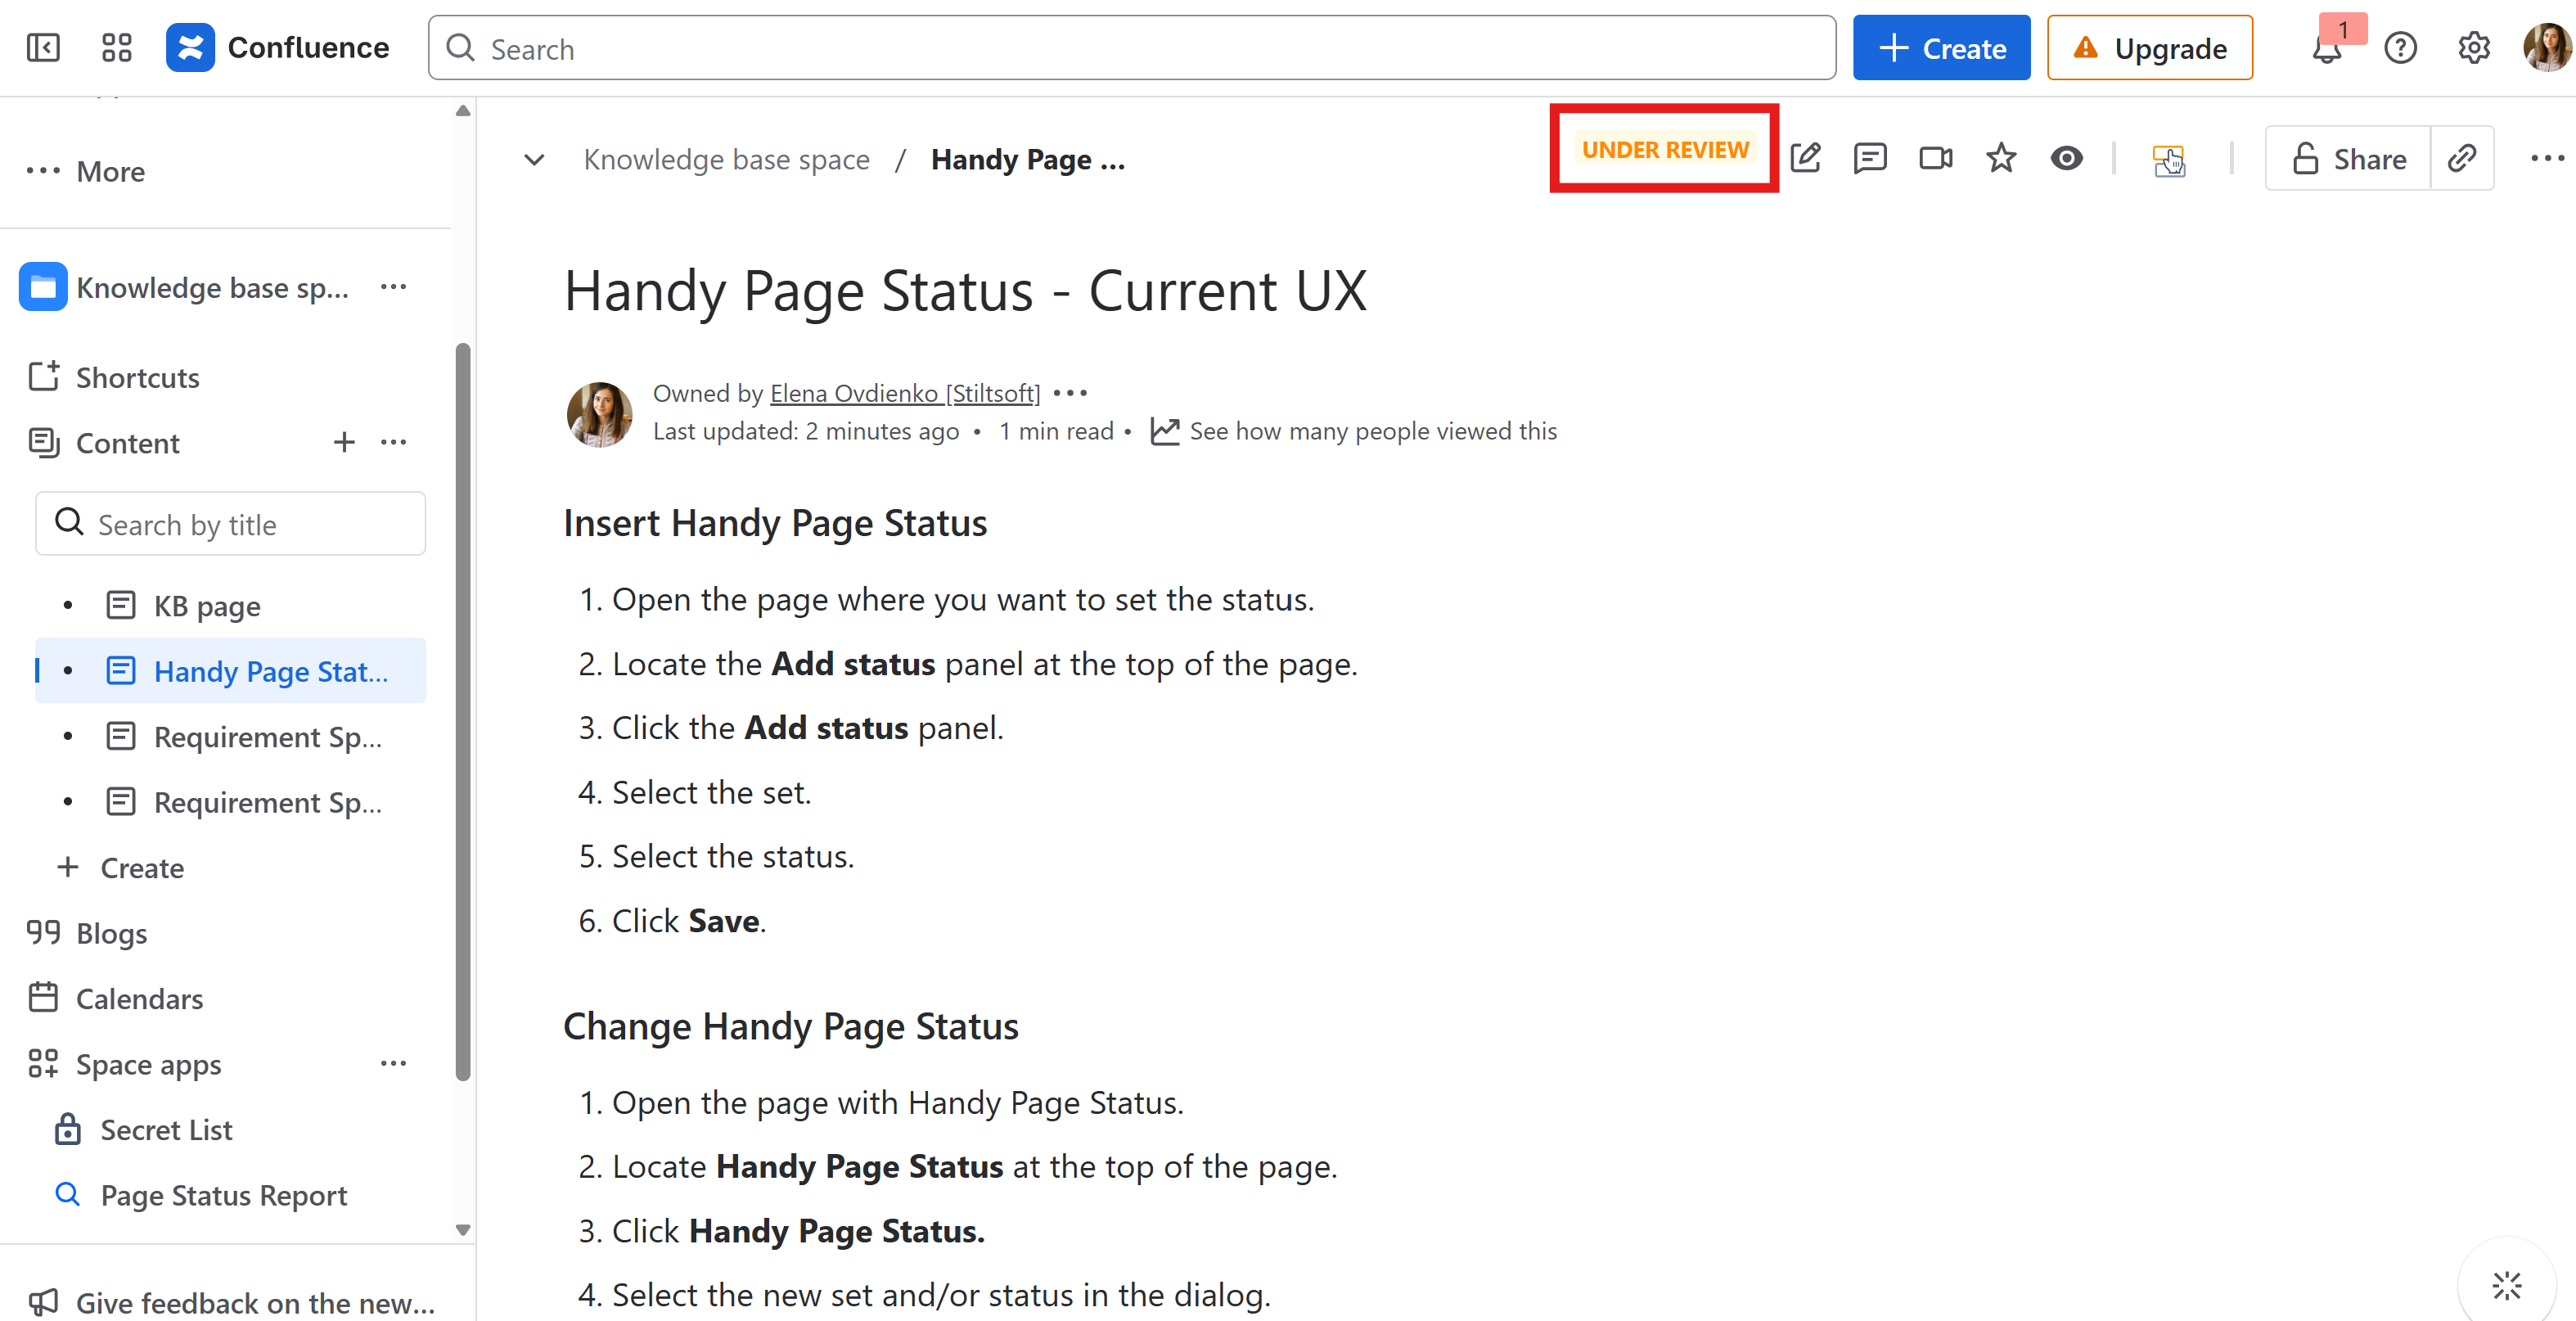Click the edit page pencil icon
2576x1321 pixels.
(1806, 158)
